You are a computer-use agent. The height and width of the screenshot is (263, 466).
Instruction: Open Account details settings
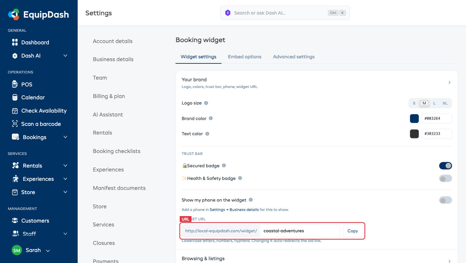coord(113,41)
